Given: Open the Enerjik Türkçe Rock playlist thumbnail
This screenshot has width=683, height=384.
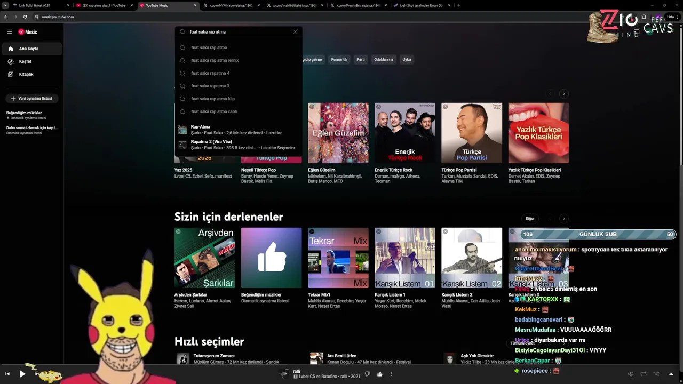Looking at the screenshot, I should coord(405,133).
